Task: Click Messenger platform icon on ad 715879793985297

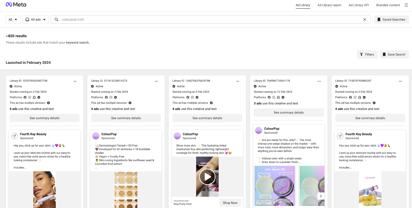Action: click(x=364, y=97)
